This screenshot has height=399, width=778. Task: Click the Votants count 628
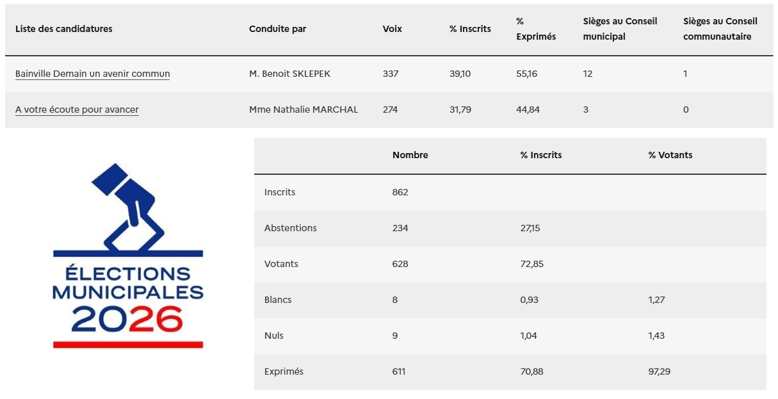tap(400, 264)
